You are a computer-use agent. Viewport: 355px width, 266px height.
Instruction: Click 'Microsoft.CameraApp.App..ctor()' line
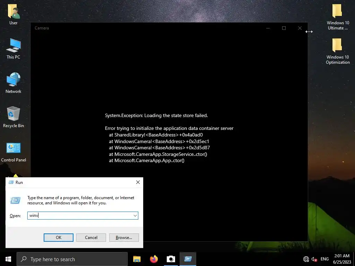tap(147, 161)
